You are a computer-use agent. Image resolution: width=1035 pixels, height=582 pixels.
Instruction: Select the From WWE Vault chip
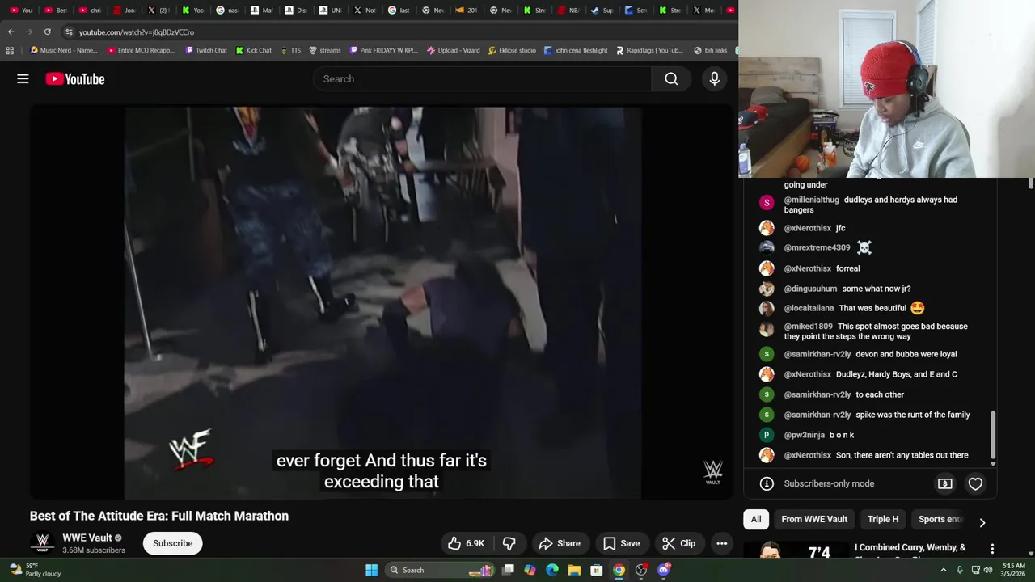[814, 519]
